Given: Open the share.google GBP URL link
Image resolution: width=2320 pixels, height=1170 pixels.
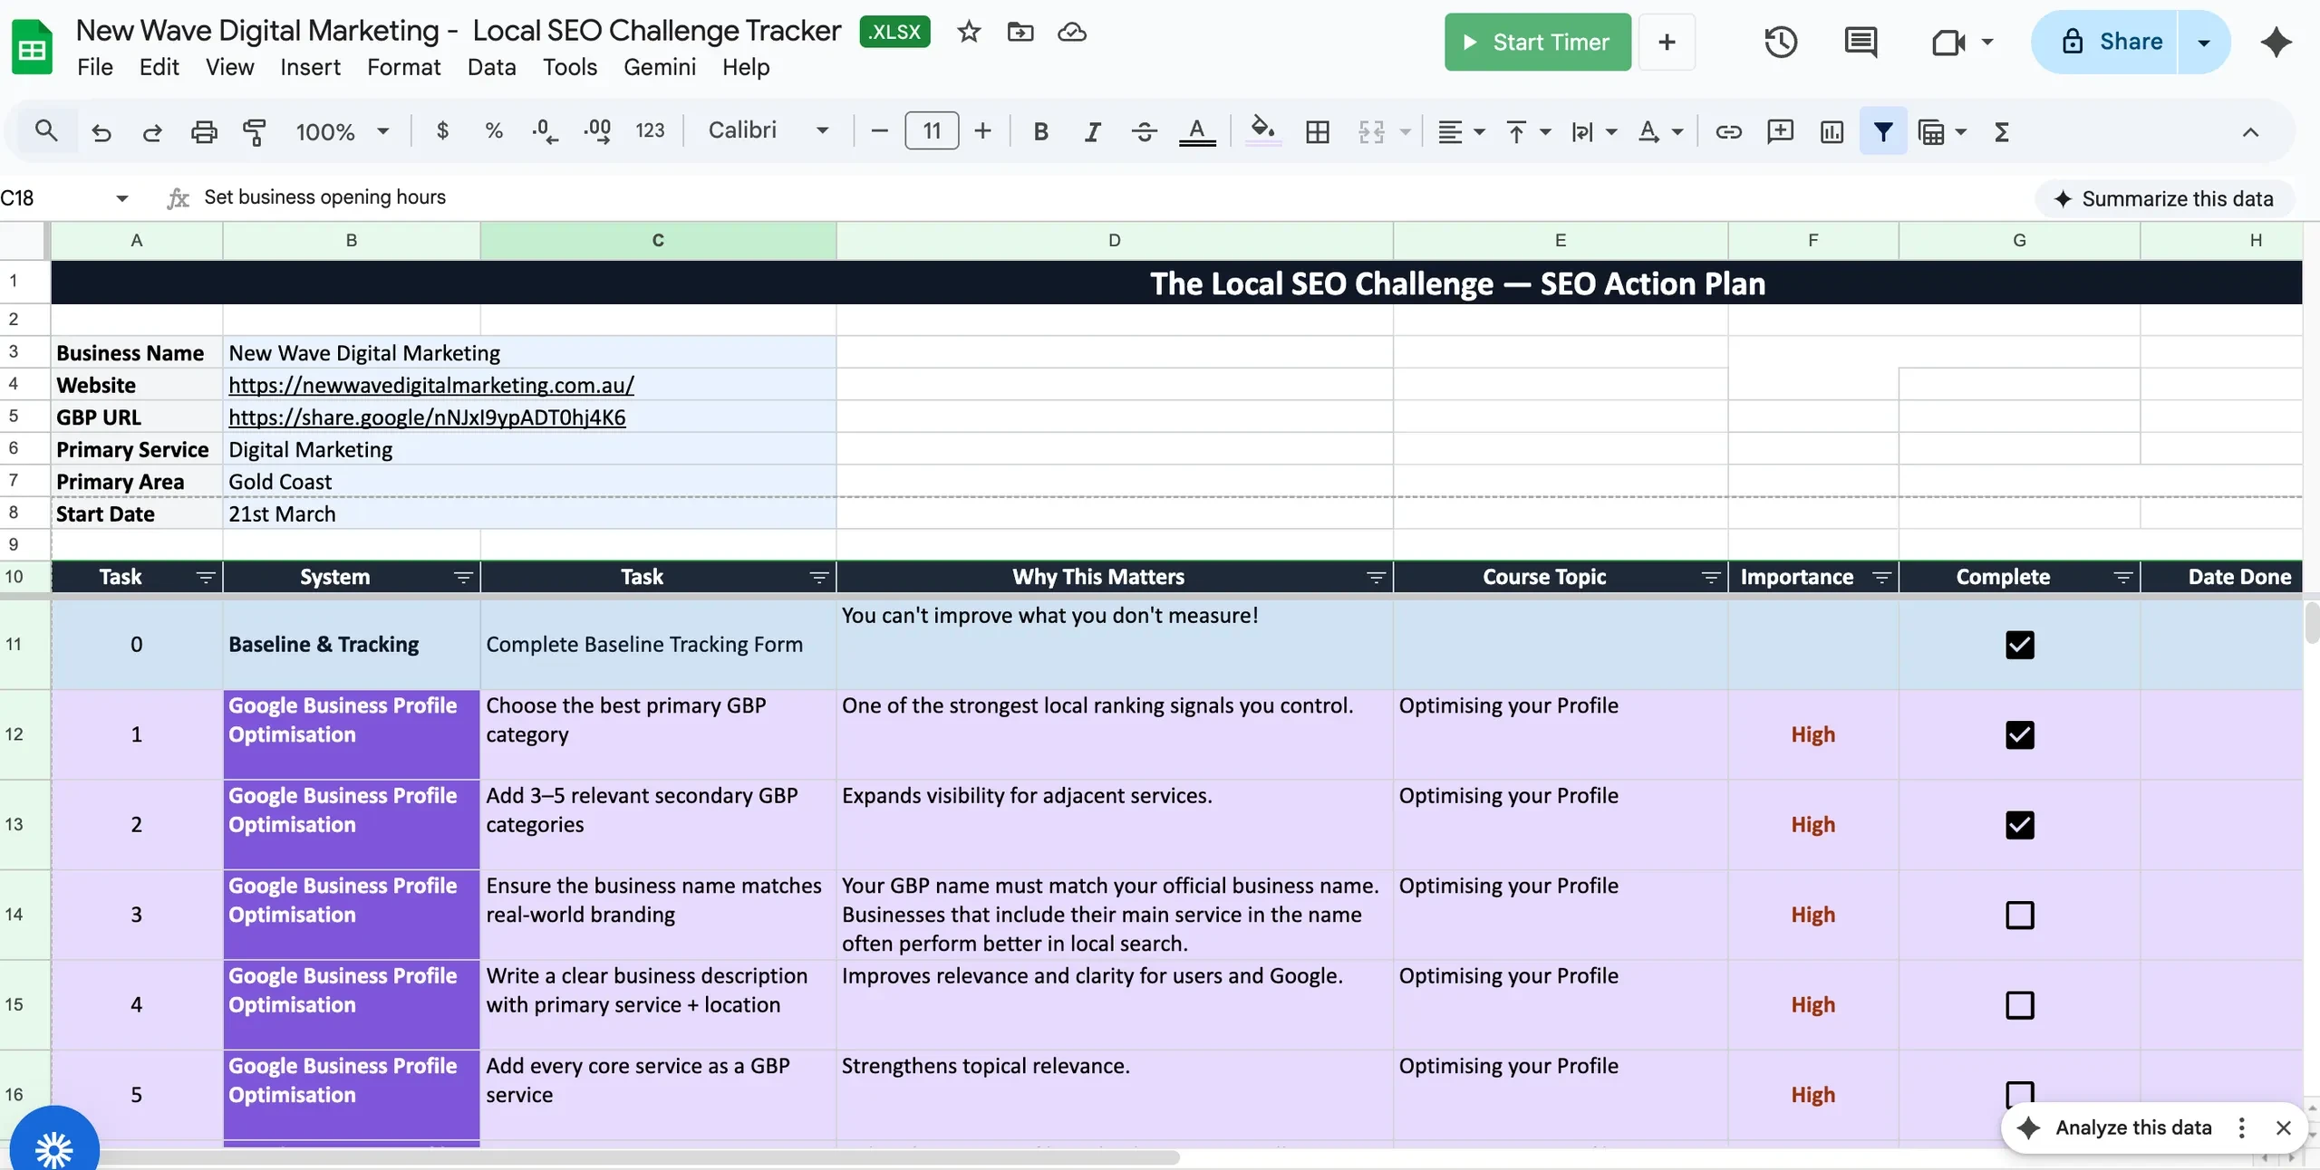Looking at the screenshot, I should point(427,417).
